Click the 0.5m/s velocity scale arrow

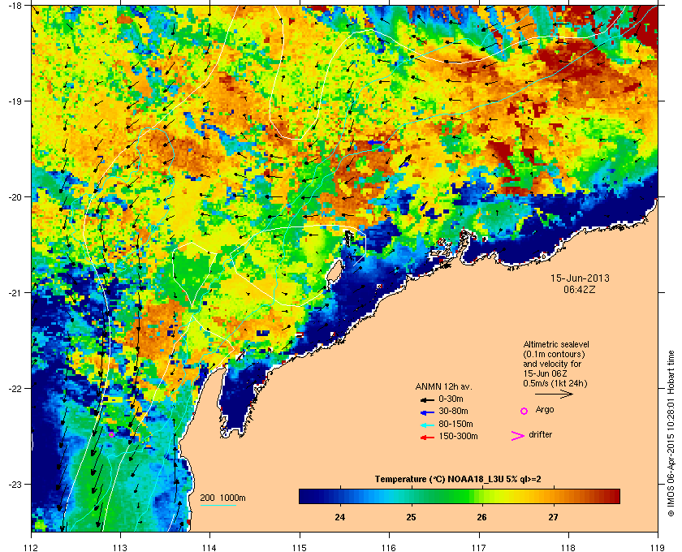click(554, 394)
